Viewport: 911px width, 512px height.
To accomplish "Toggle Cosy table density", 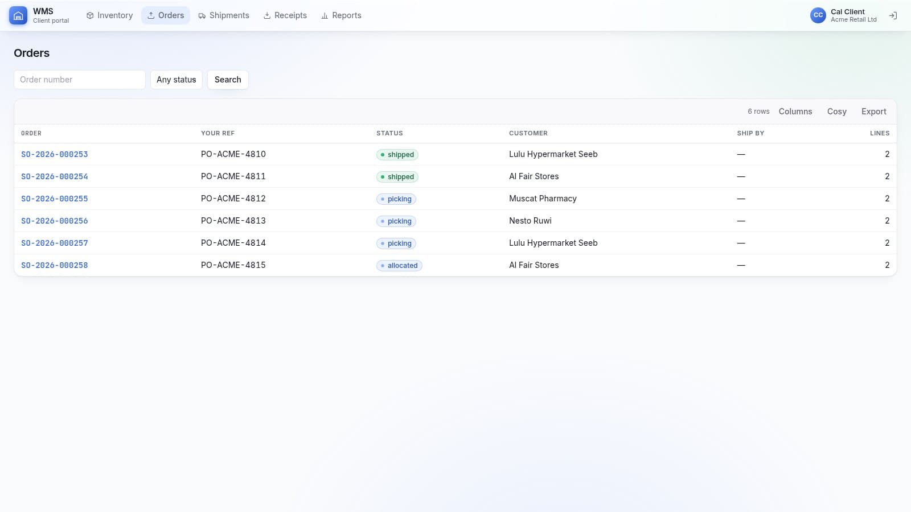I will click(x=837, y=112).
